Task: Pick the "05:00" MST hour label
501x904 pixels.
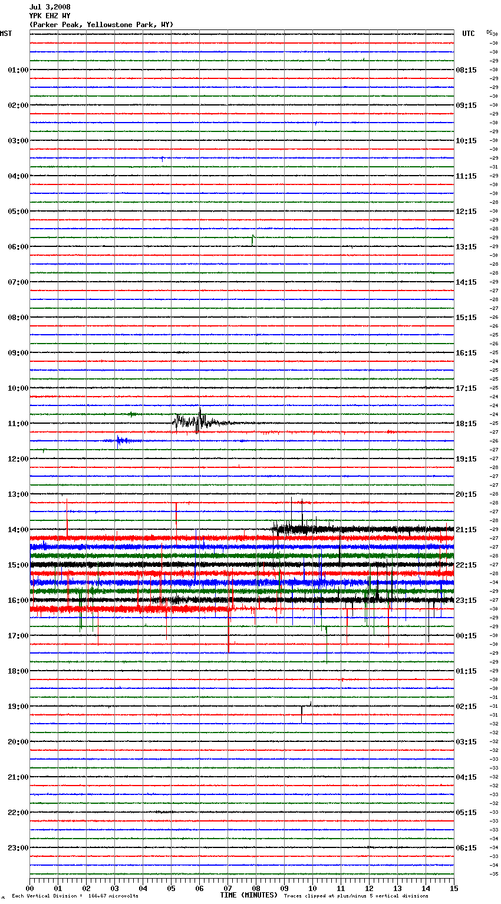Action: click(x=18, y=212)
